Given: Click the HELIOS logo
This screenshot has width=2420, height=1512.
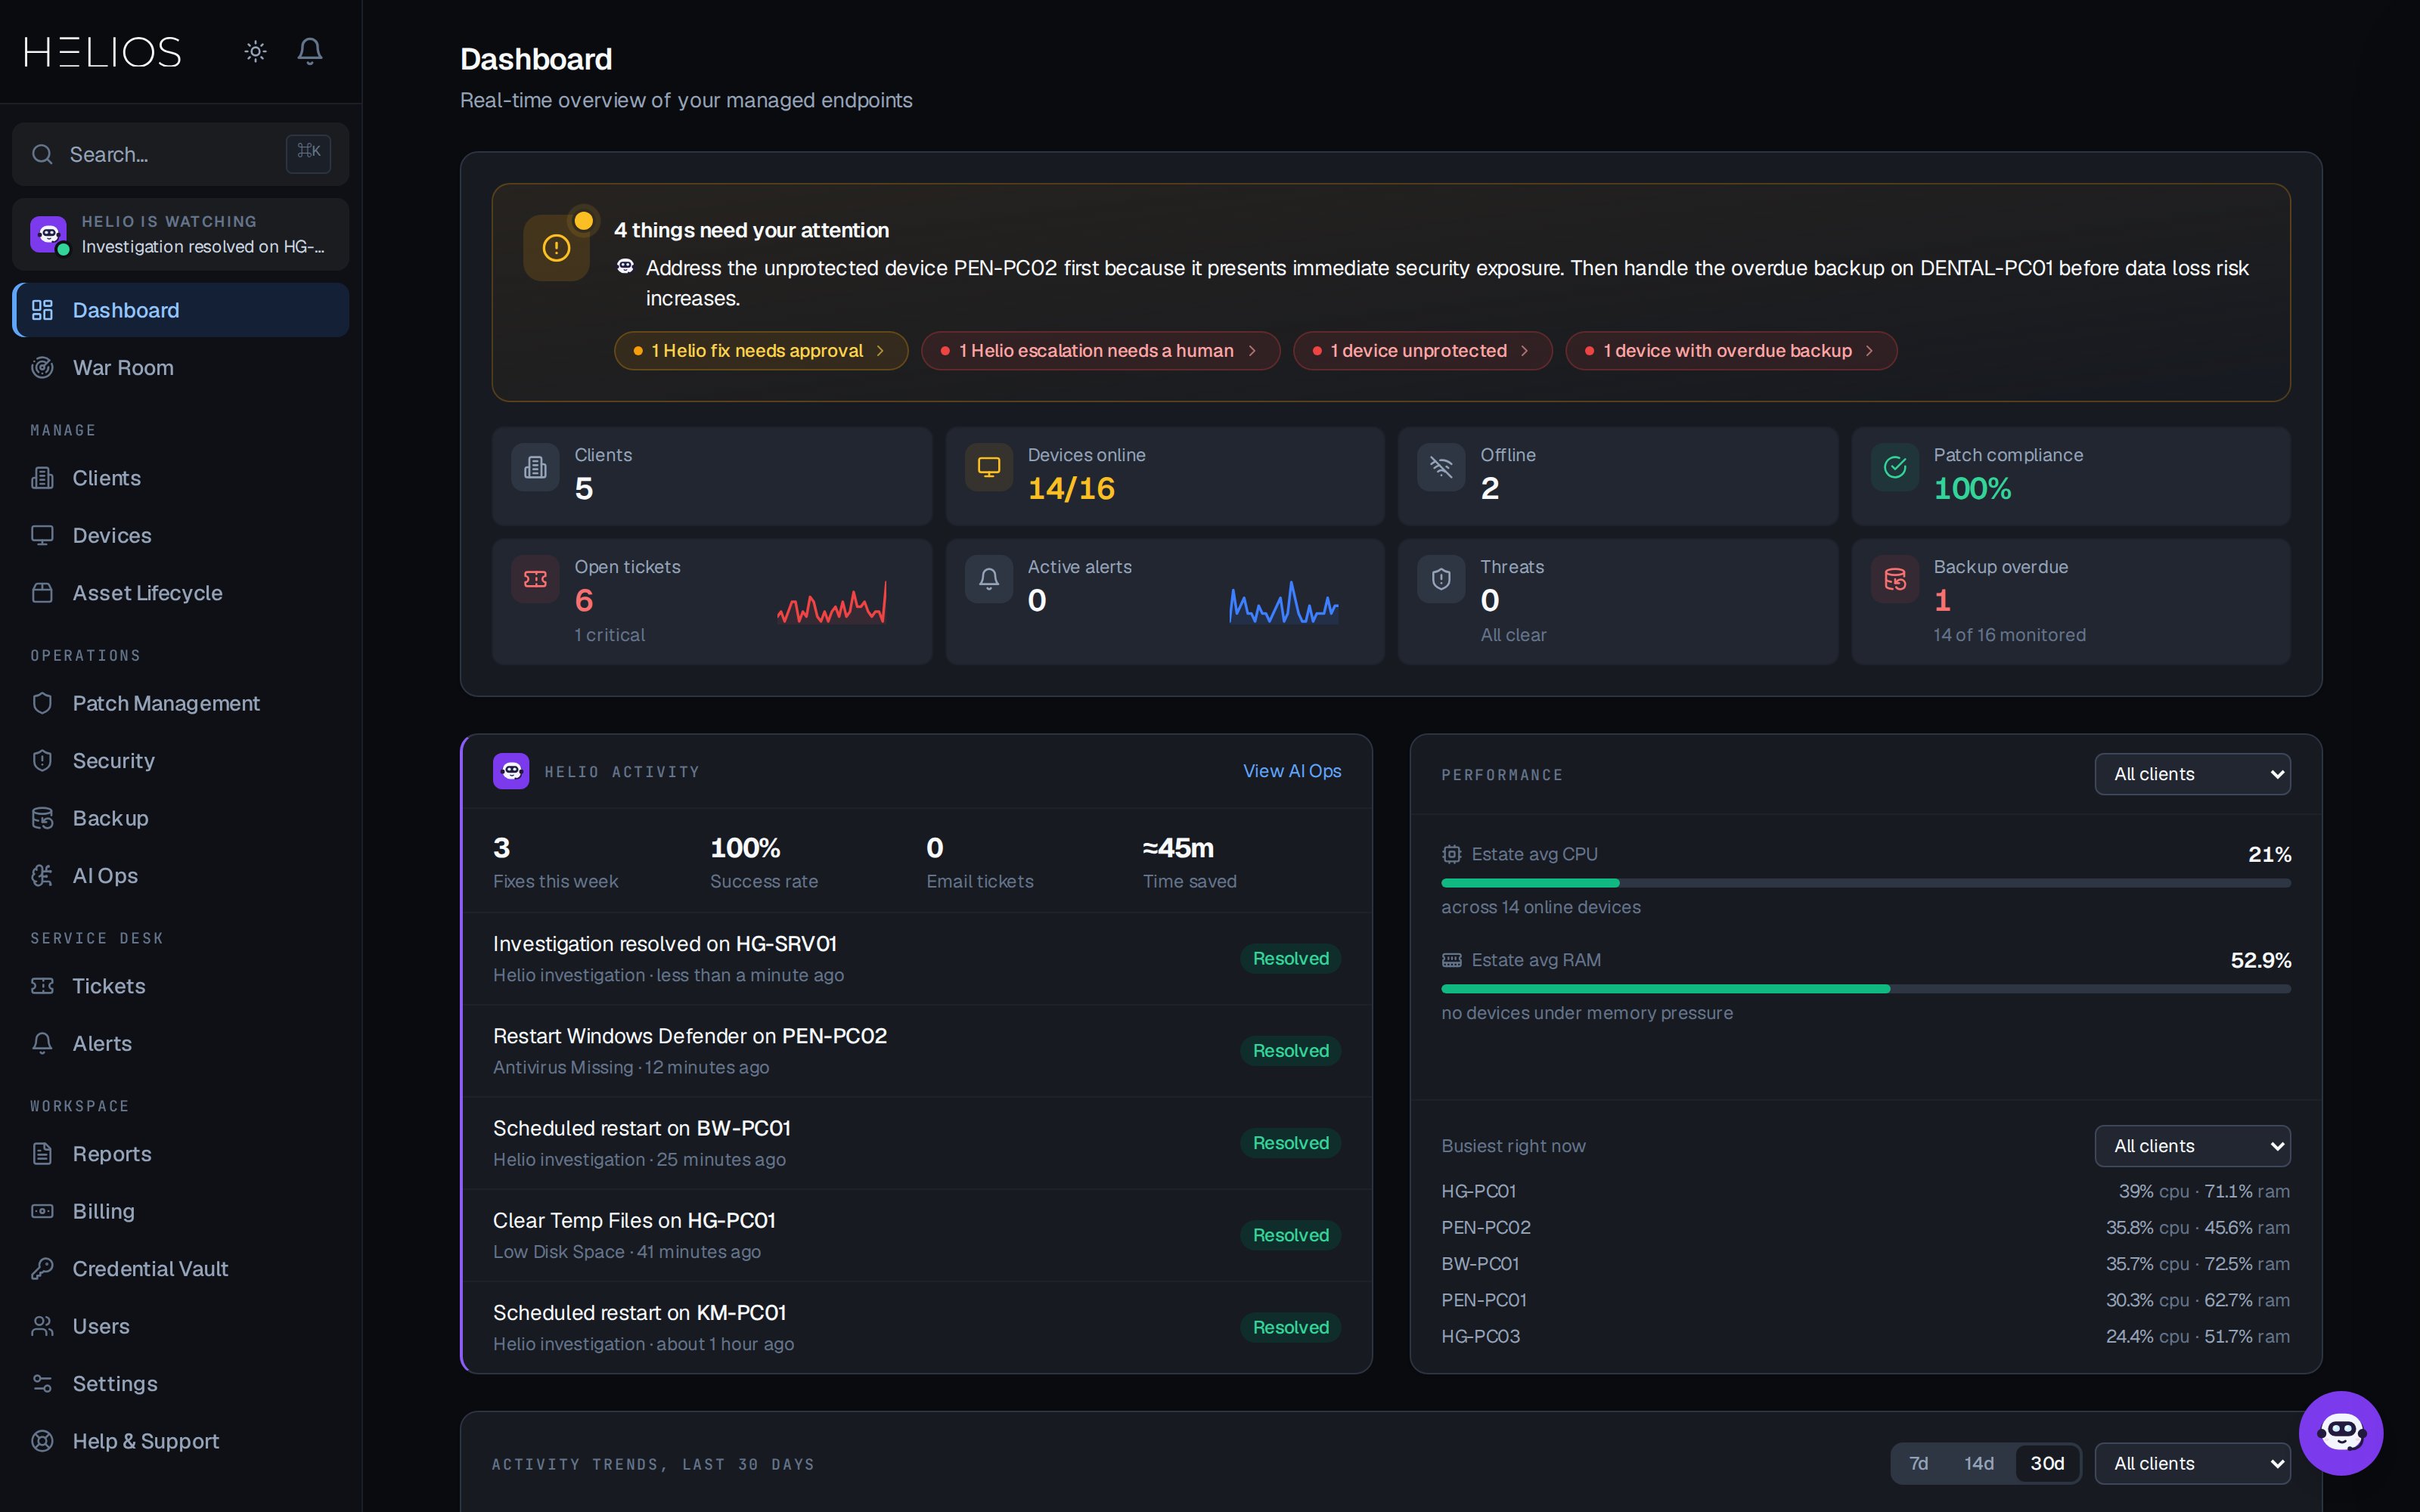Looking at the screenshot, I should [x=103, y=52].
